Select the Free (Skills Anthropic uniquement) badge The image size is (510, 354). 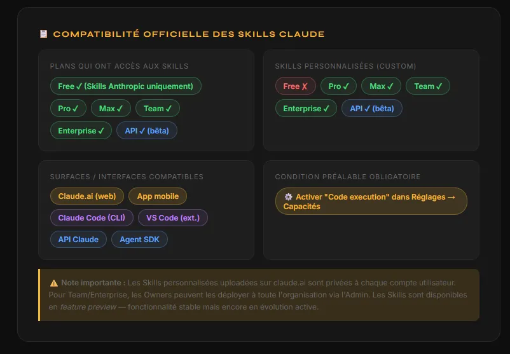(x=125, y=86)
